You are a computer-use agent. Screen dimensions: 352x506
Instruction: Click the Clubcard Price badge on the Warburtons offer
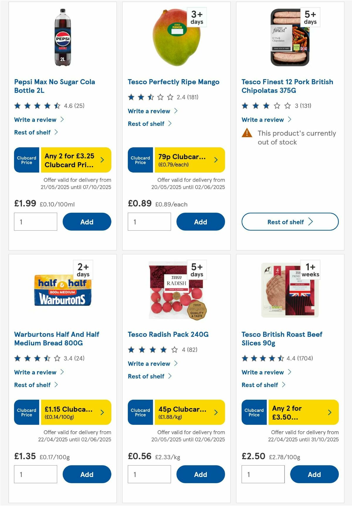[26, 412]
